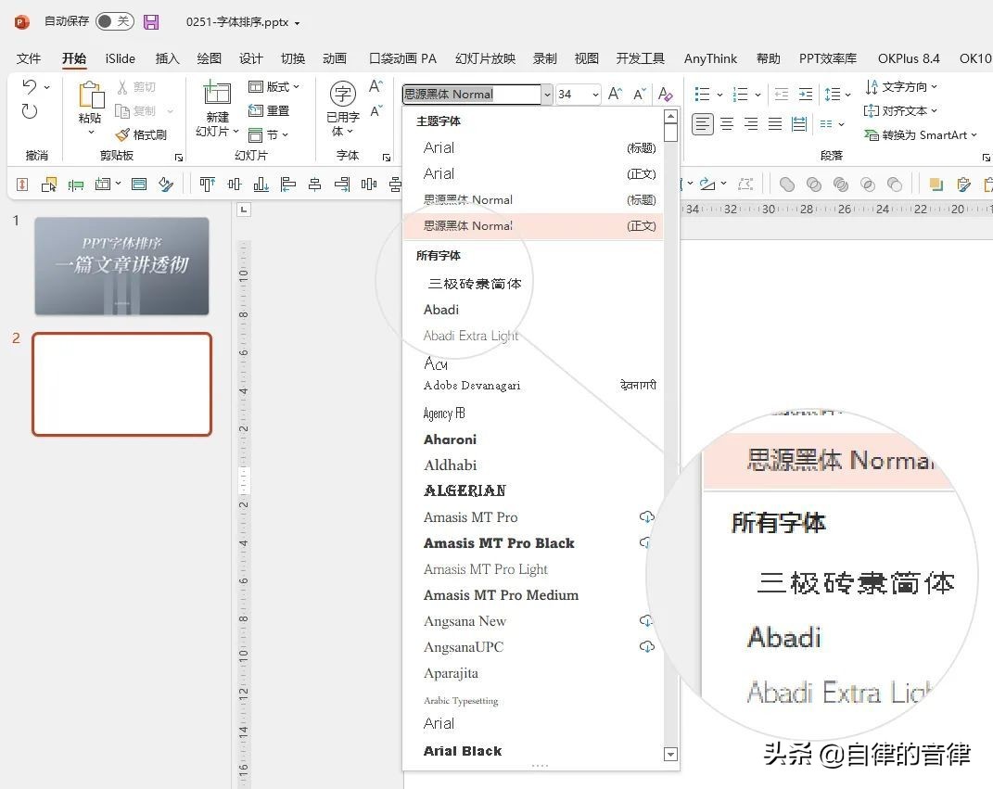Select 思源黑体 Normal 正文 body font
Screen dimensions: 993x789
pyautogui.click(x=533, y=226)
